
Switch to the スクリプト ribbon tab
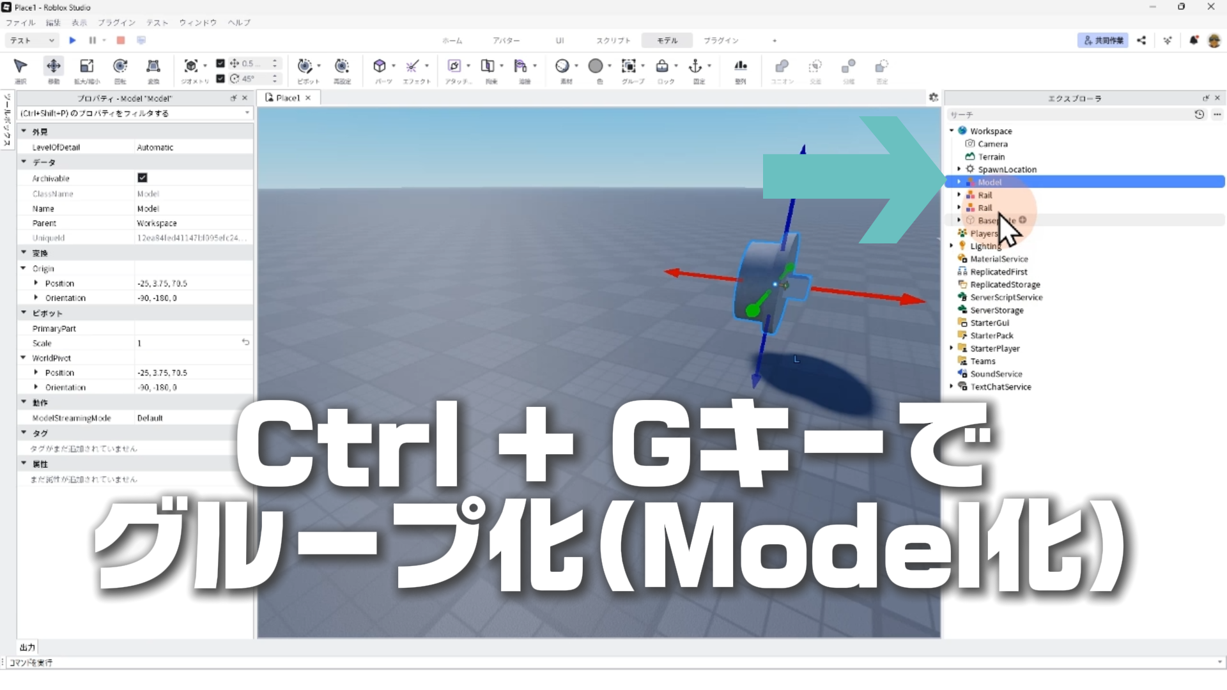click(613, 40)
